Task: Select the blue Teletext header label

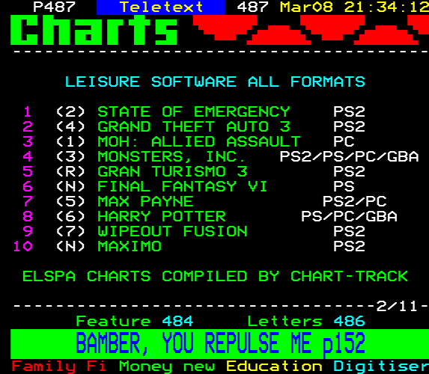Action: tap(161, 7)
